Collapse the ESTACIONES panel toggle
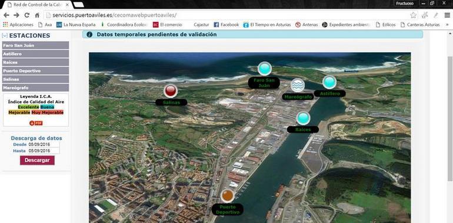The height and width of the screenshot is (223, 453). (5, 35)
